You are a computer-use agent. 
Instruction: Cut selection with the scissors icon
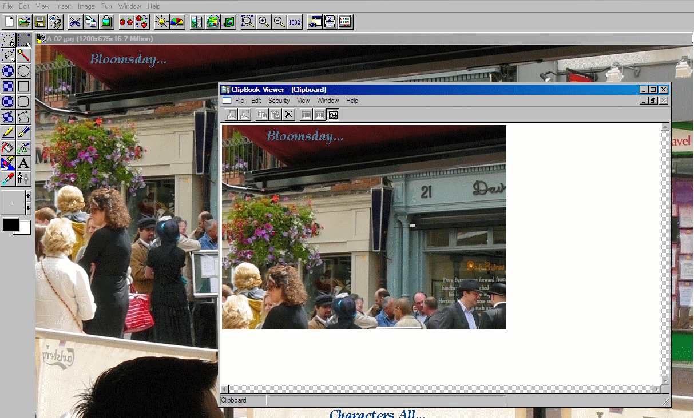click(75, 22)
